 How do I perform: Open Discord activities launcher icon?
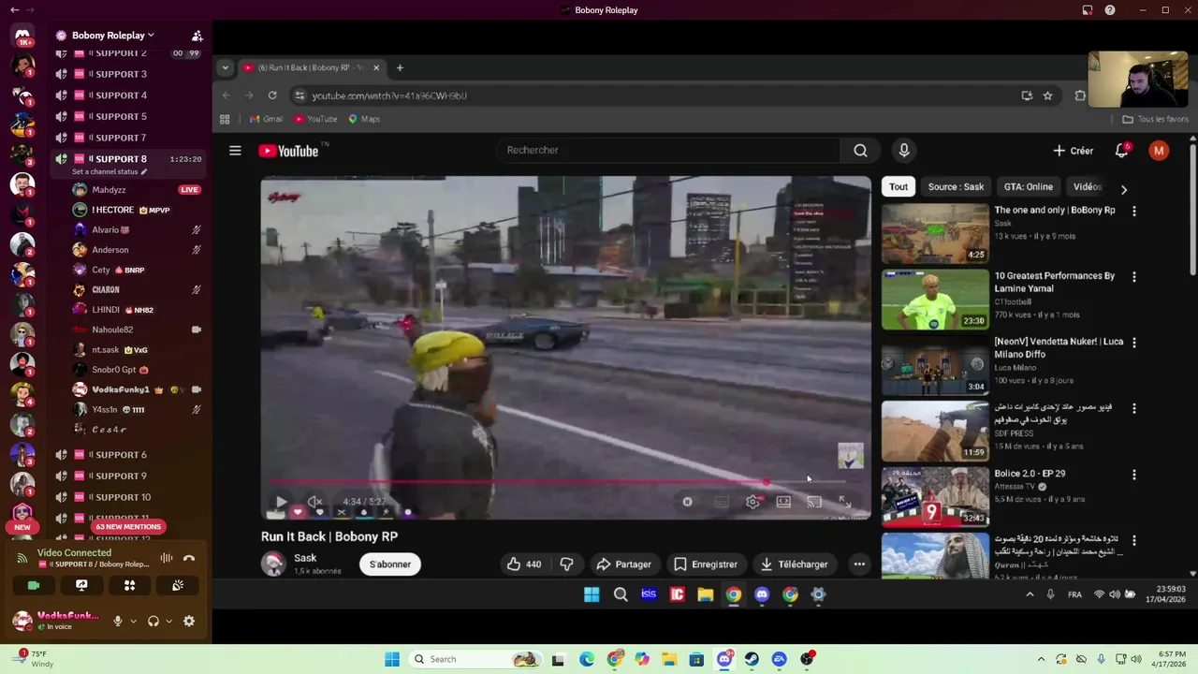click(129, 585)
